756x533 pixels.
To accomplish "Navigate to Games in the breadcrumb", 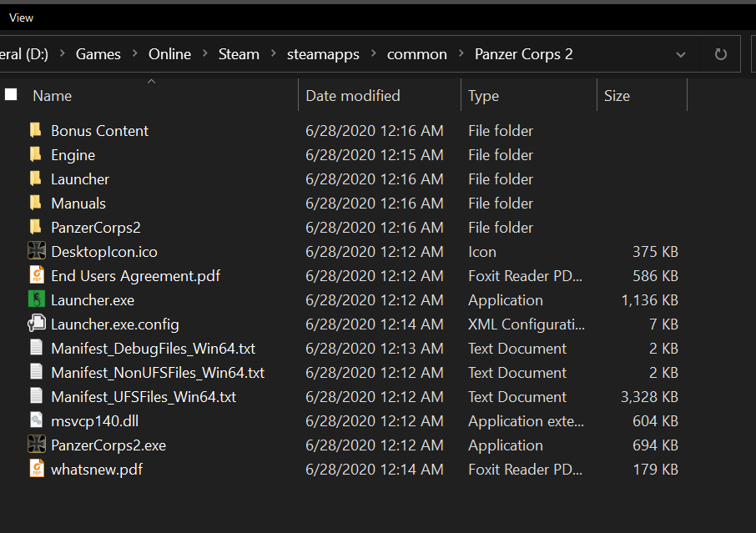I will click(x=98, y=54).
